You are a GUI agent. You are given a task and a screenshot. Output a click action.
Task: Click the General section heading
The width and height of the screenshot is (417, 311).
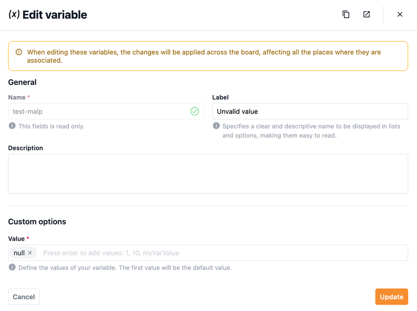coord(22,82)
